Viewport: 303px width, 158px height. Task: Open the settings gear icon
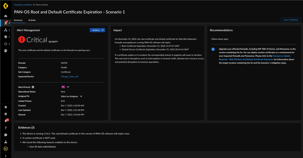coord(6,114)
